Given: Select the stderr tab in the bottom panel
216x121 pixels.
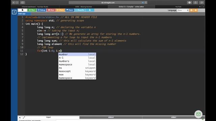Looking at the screenshot, I should 173,117.
